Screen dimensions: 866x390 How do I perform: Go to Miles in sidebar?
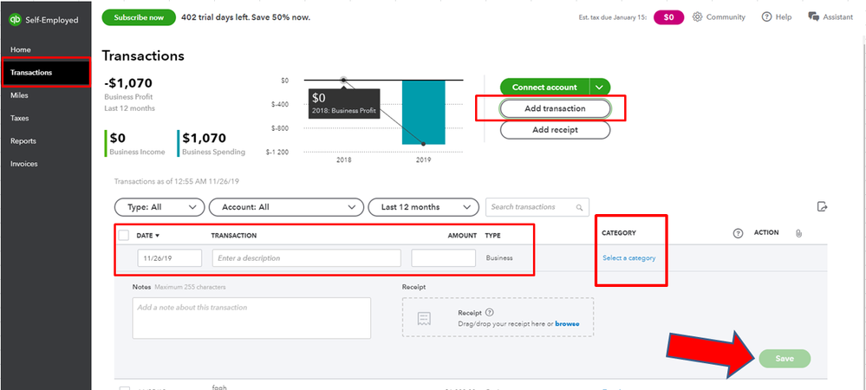(x=20, y=95)
